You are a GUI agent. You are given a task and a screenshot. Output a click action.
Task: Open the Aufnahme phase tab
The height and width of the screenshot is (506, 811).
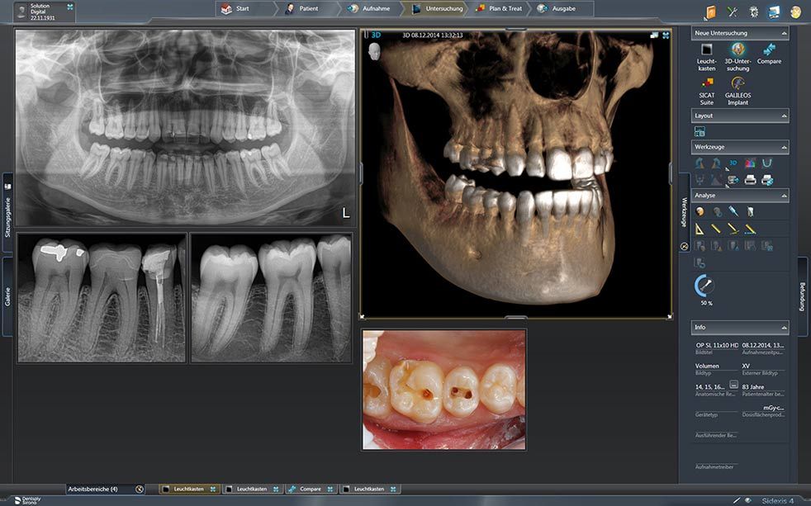369,8
